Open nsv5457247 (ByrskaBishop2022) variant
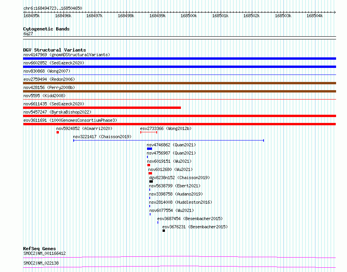The width and height of the screenshot is (347, 272). click(57, 112)
